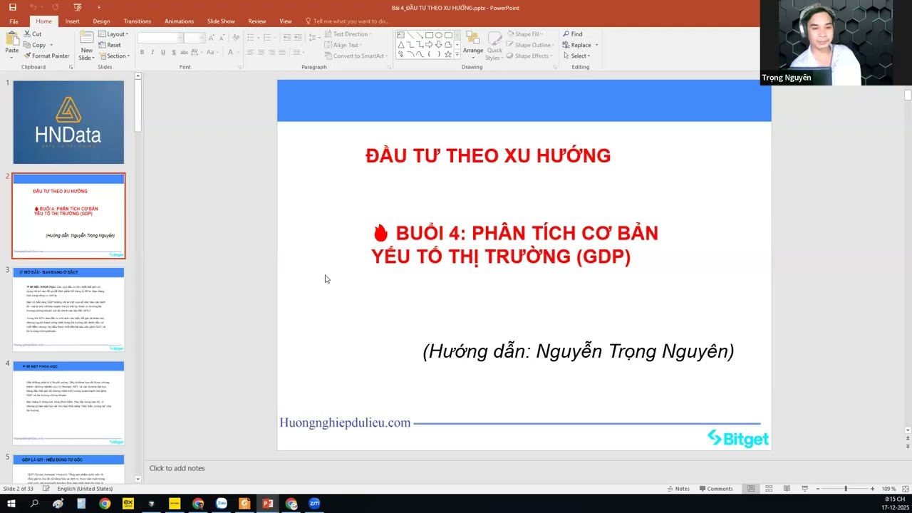
Task: Open the Paragraph dialog launcher
Action: 389,67
